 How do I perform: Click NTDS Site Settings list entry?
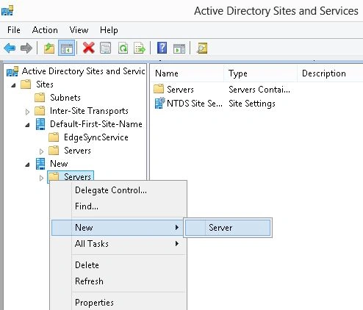click(x=188, y=104)
